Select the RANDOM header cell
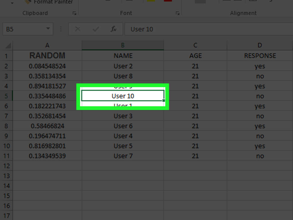Screen dimensions: 293x220 (x=47, y=55)
